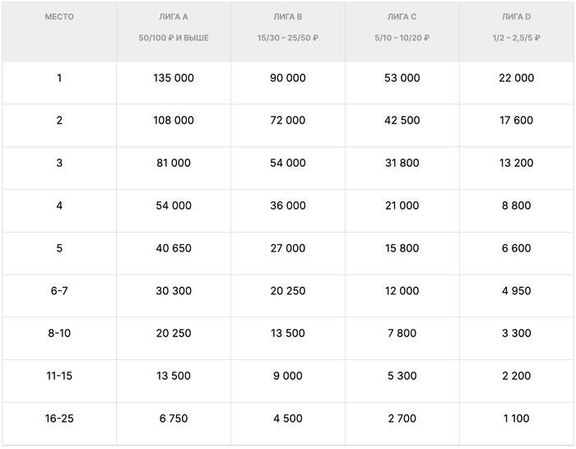Click the 81 000 prize cell

[x=174, y=163]
